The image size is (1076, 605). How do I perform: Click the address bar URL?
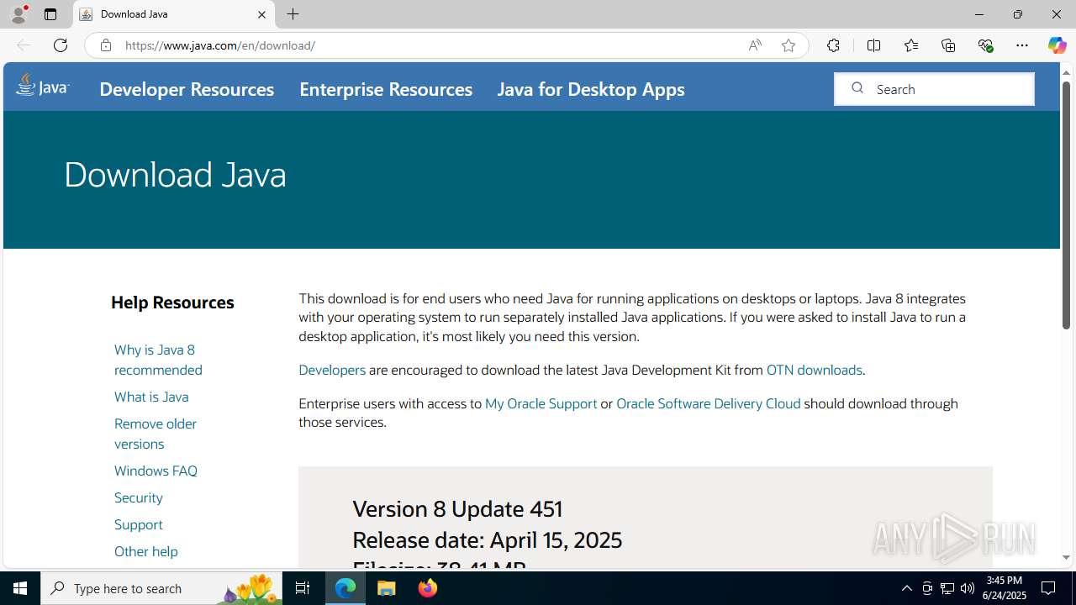[x=220, y=45]
